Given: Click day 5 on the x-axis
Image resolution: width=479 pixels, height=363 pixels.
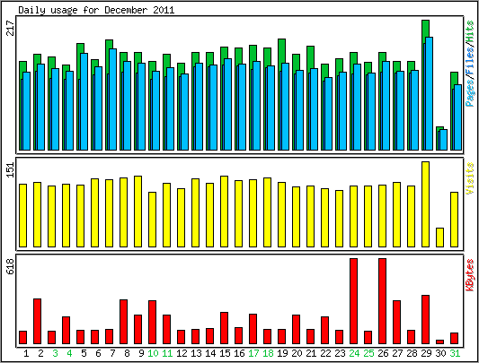Looking at the screenshot, I should pyautogui.click(x=84, y=353).
